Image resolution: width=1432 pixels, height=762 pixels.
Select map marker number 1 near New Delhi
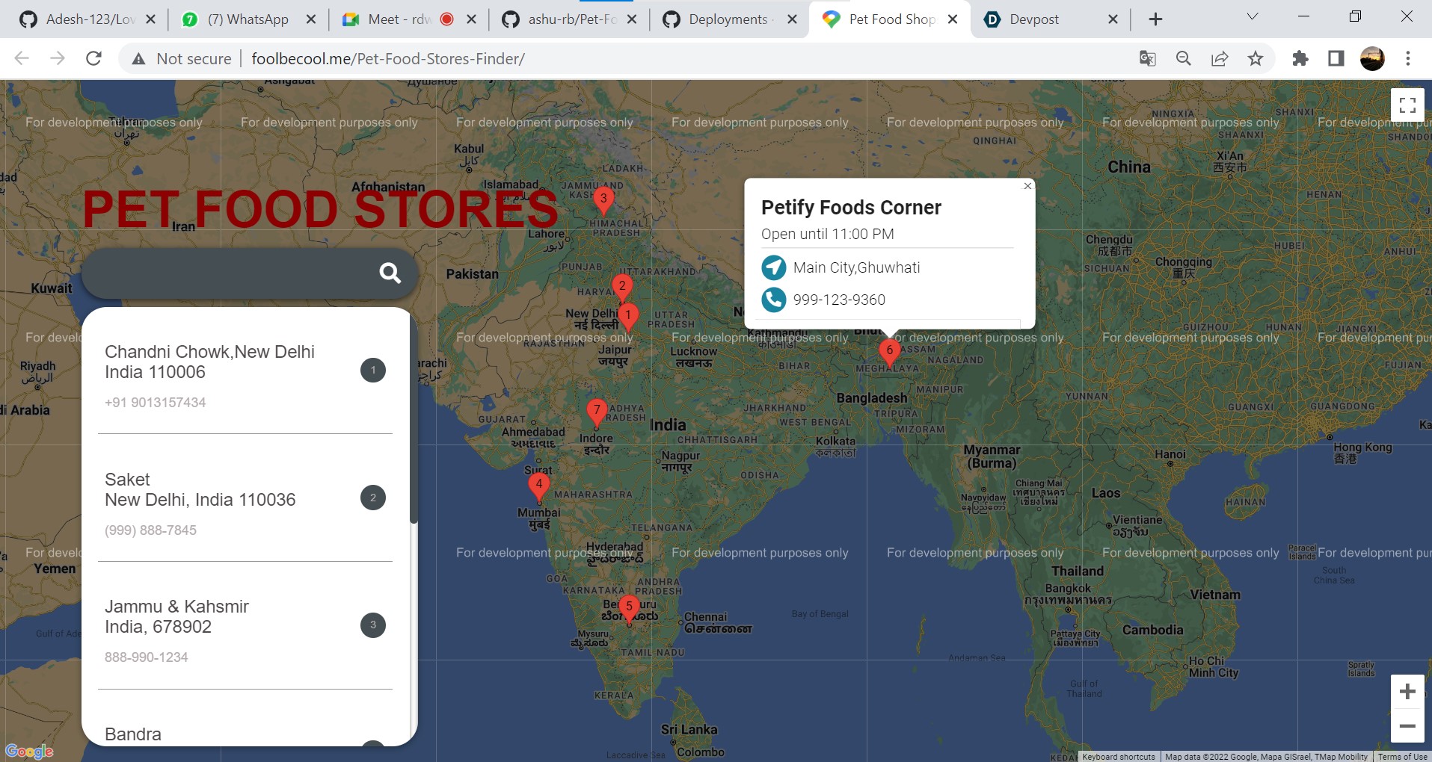click(629, 317)
